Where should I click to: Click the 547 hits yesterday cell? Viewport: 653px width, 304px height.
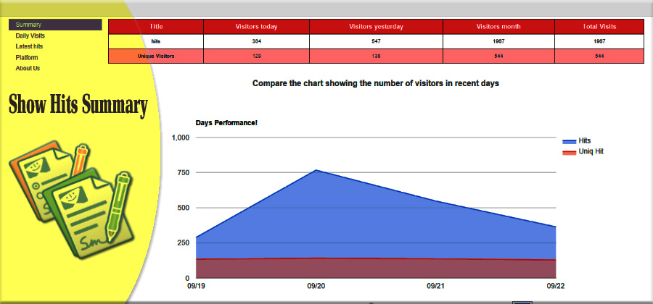click(376, 41)
